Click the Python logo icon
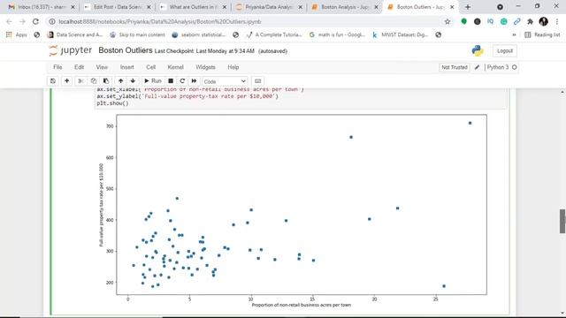 [478, 51]
